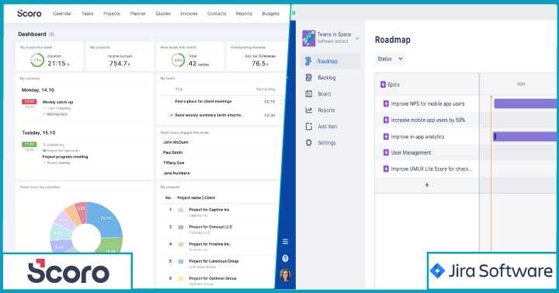Screen dimensions: 559x293
Task: Toggle the checkbox for Find a place task
Action: (171, 102)
